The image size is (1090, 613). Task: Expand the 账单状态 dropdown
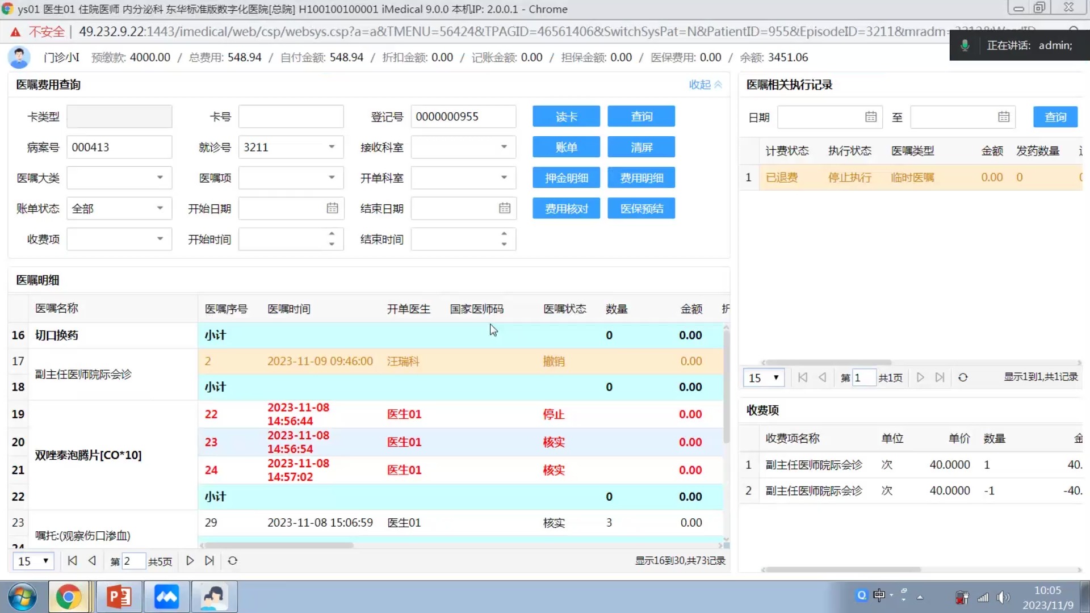click(160, 208)
